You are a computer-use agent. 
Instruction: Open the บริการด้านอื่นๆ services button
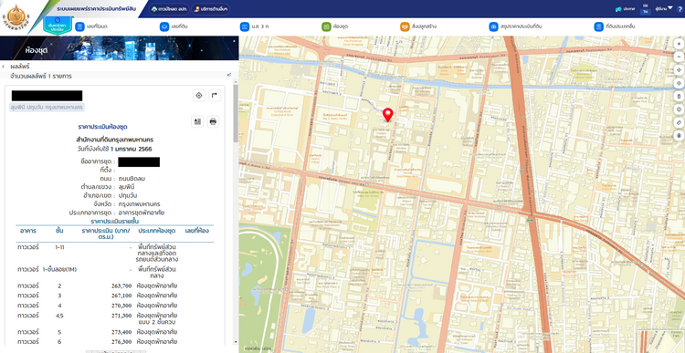click(x=210, y=9)
